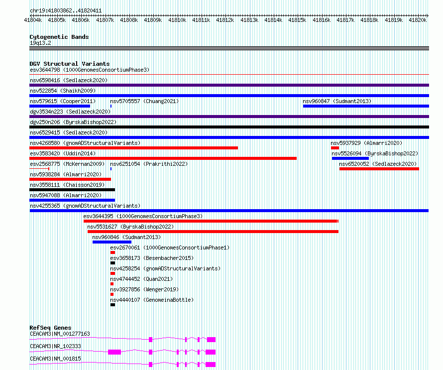443x370 pixels.
Task: Select the nsv5937929 (Almarri2020) red bar
Action: coord(335,148)
